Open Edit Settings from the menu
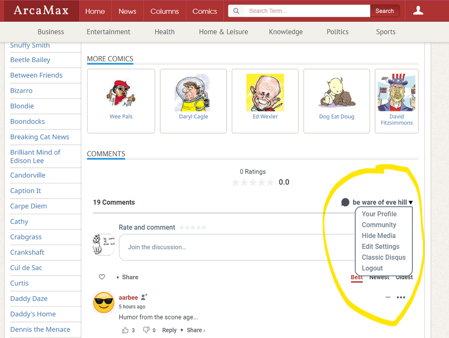This screenshot has height=338, width=449. 381,247
